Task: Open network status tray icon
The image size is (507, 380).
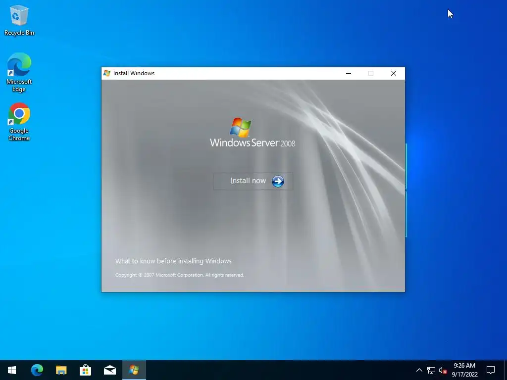Action: click(431, 370)
